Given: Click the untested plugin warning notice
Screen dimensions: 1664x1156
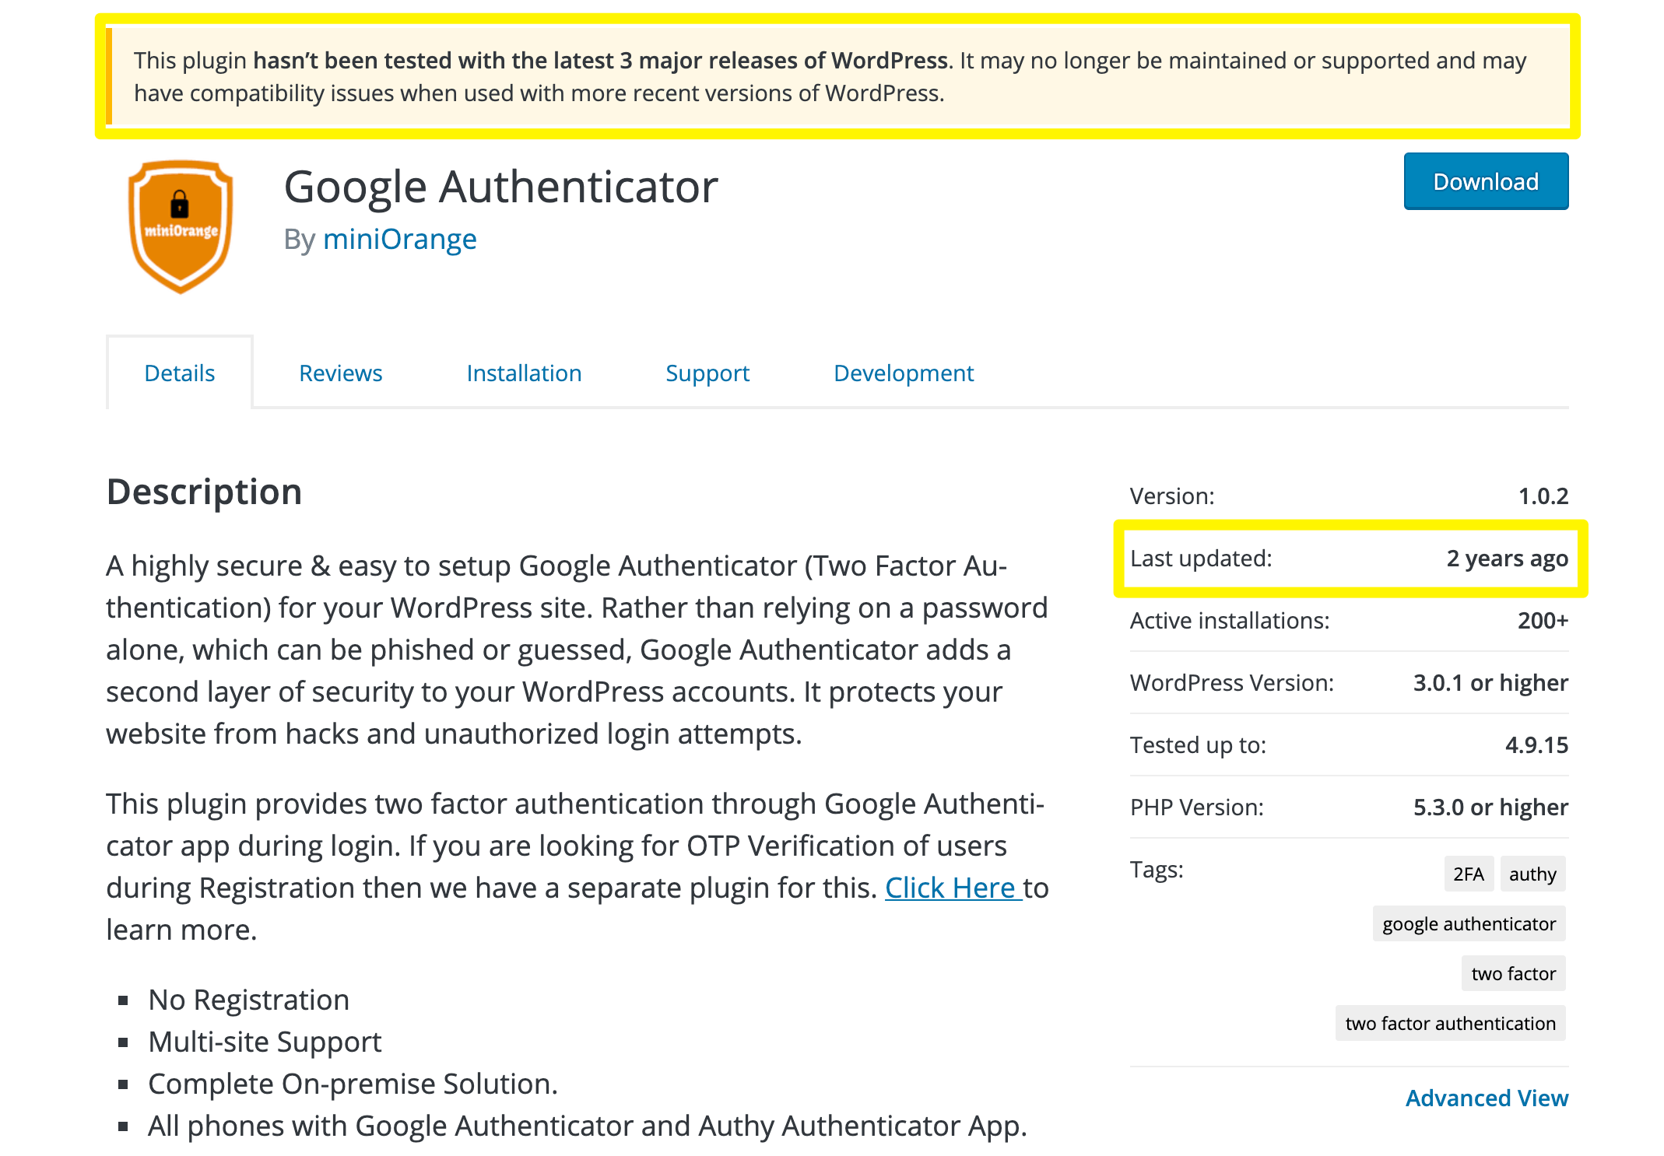Looking at the screenshot, I should tap(837, 76).
